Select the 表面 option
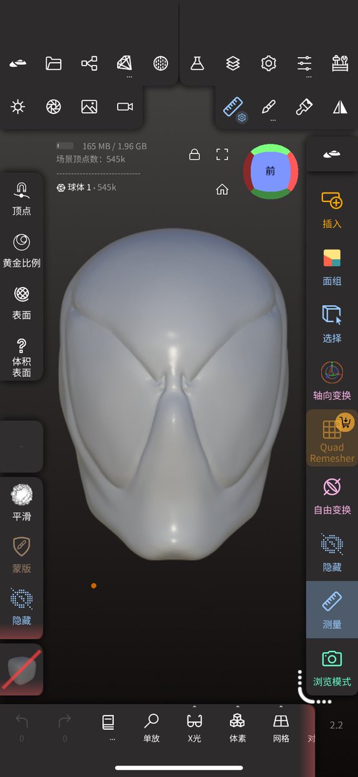This screenshot has width=358, height=777. coord(21,302)
